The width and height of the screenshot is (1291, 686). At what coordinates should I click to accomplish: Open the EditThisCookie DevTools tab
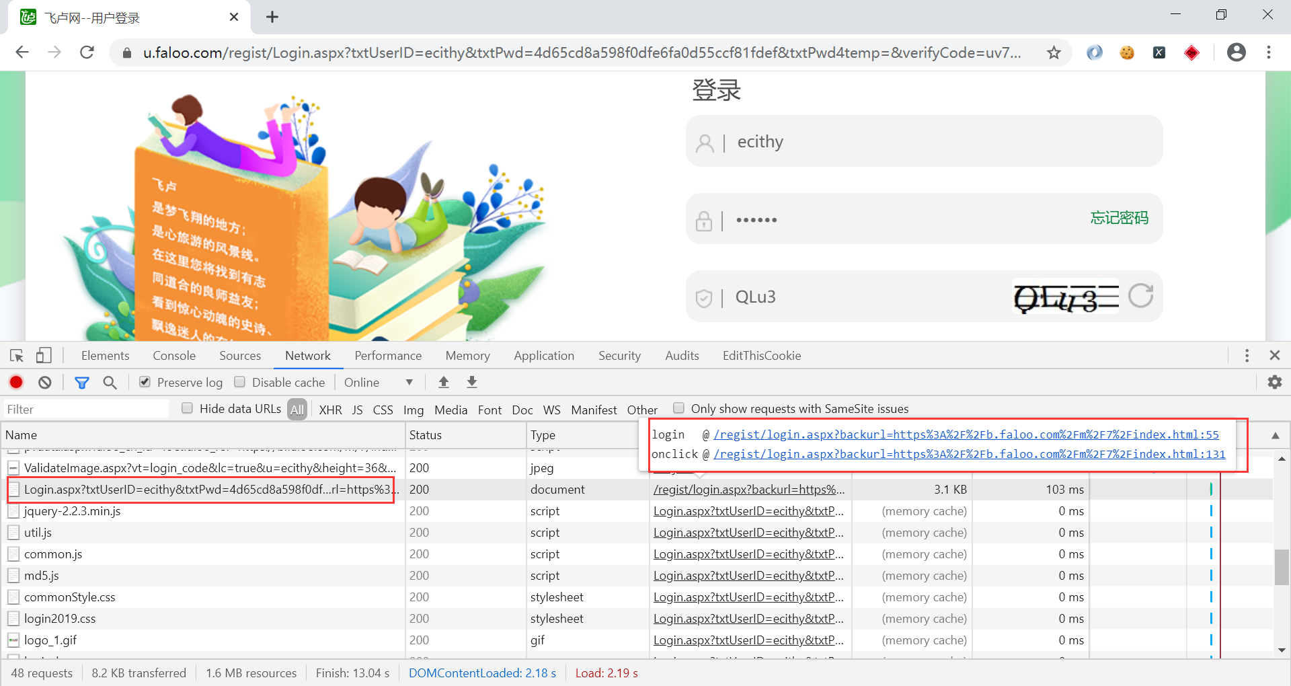point(762,356)
